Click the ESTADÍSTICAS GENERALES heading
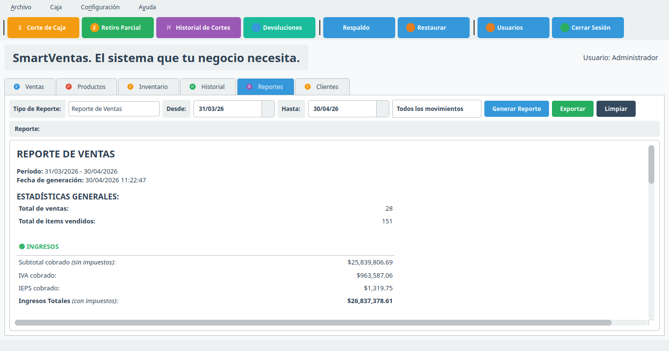The height and width of the screenshot is (351, 669). pyautogui.click(x=68, y=197)
